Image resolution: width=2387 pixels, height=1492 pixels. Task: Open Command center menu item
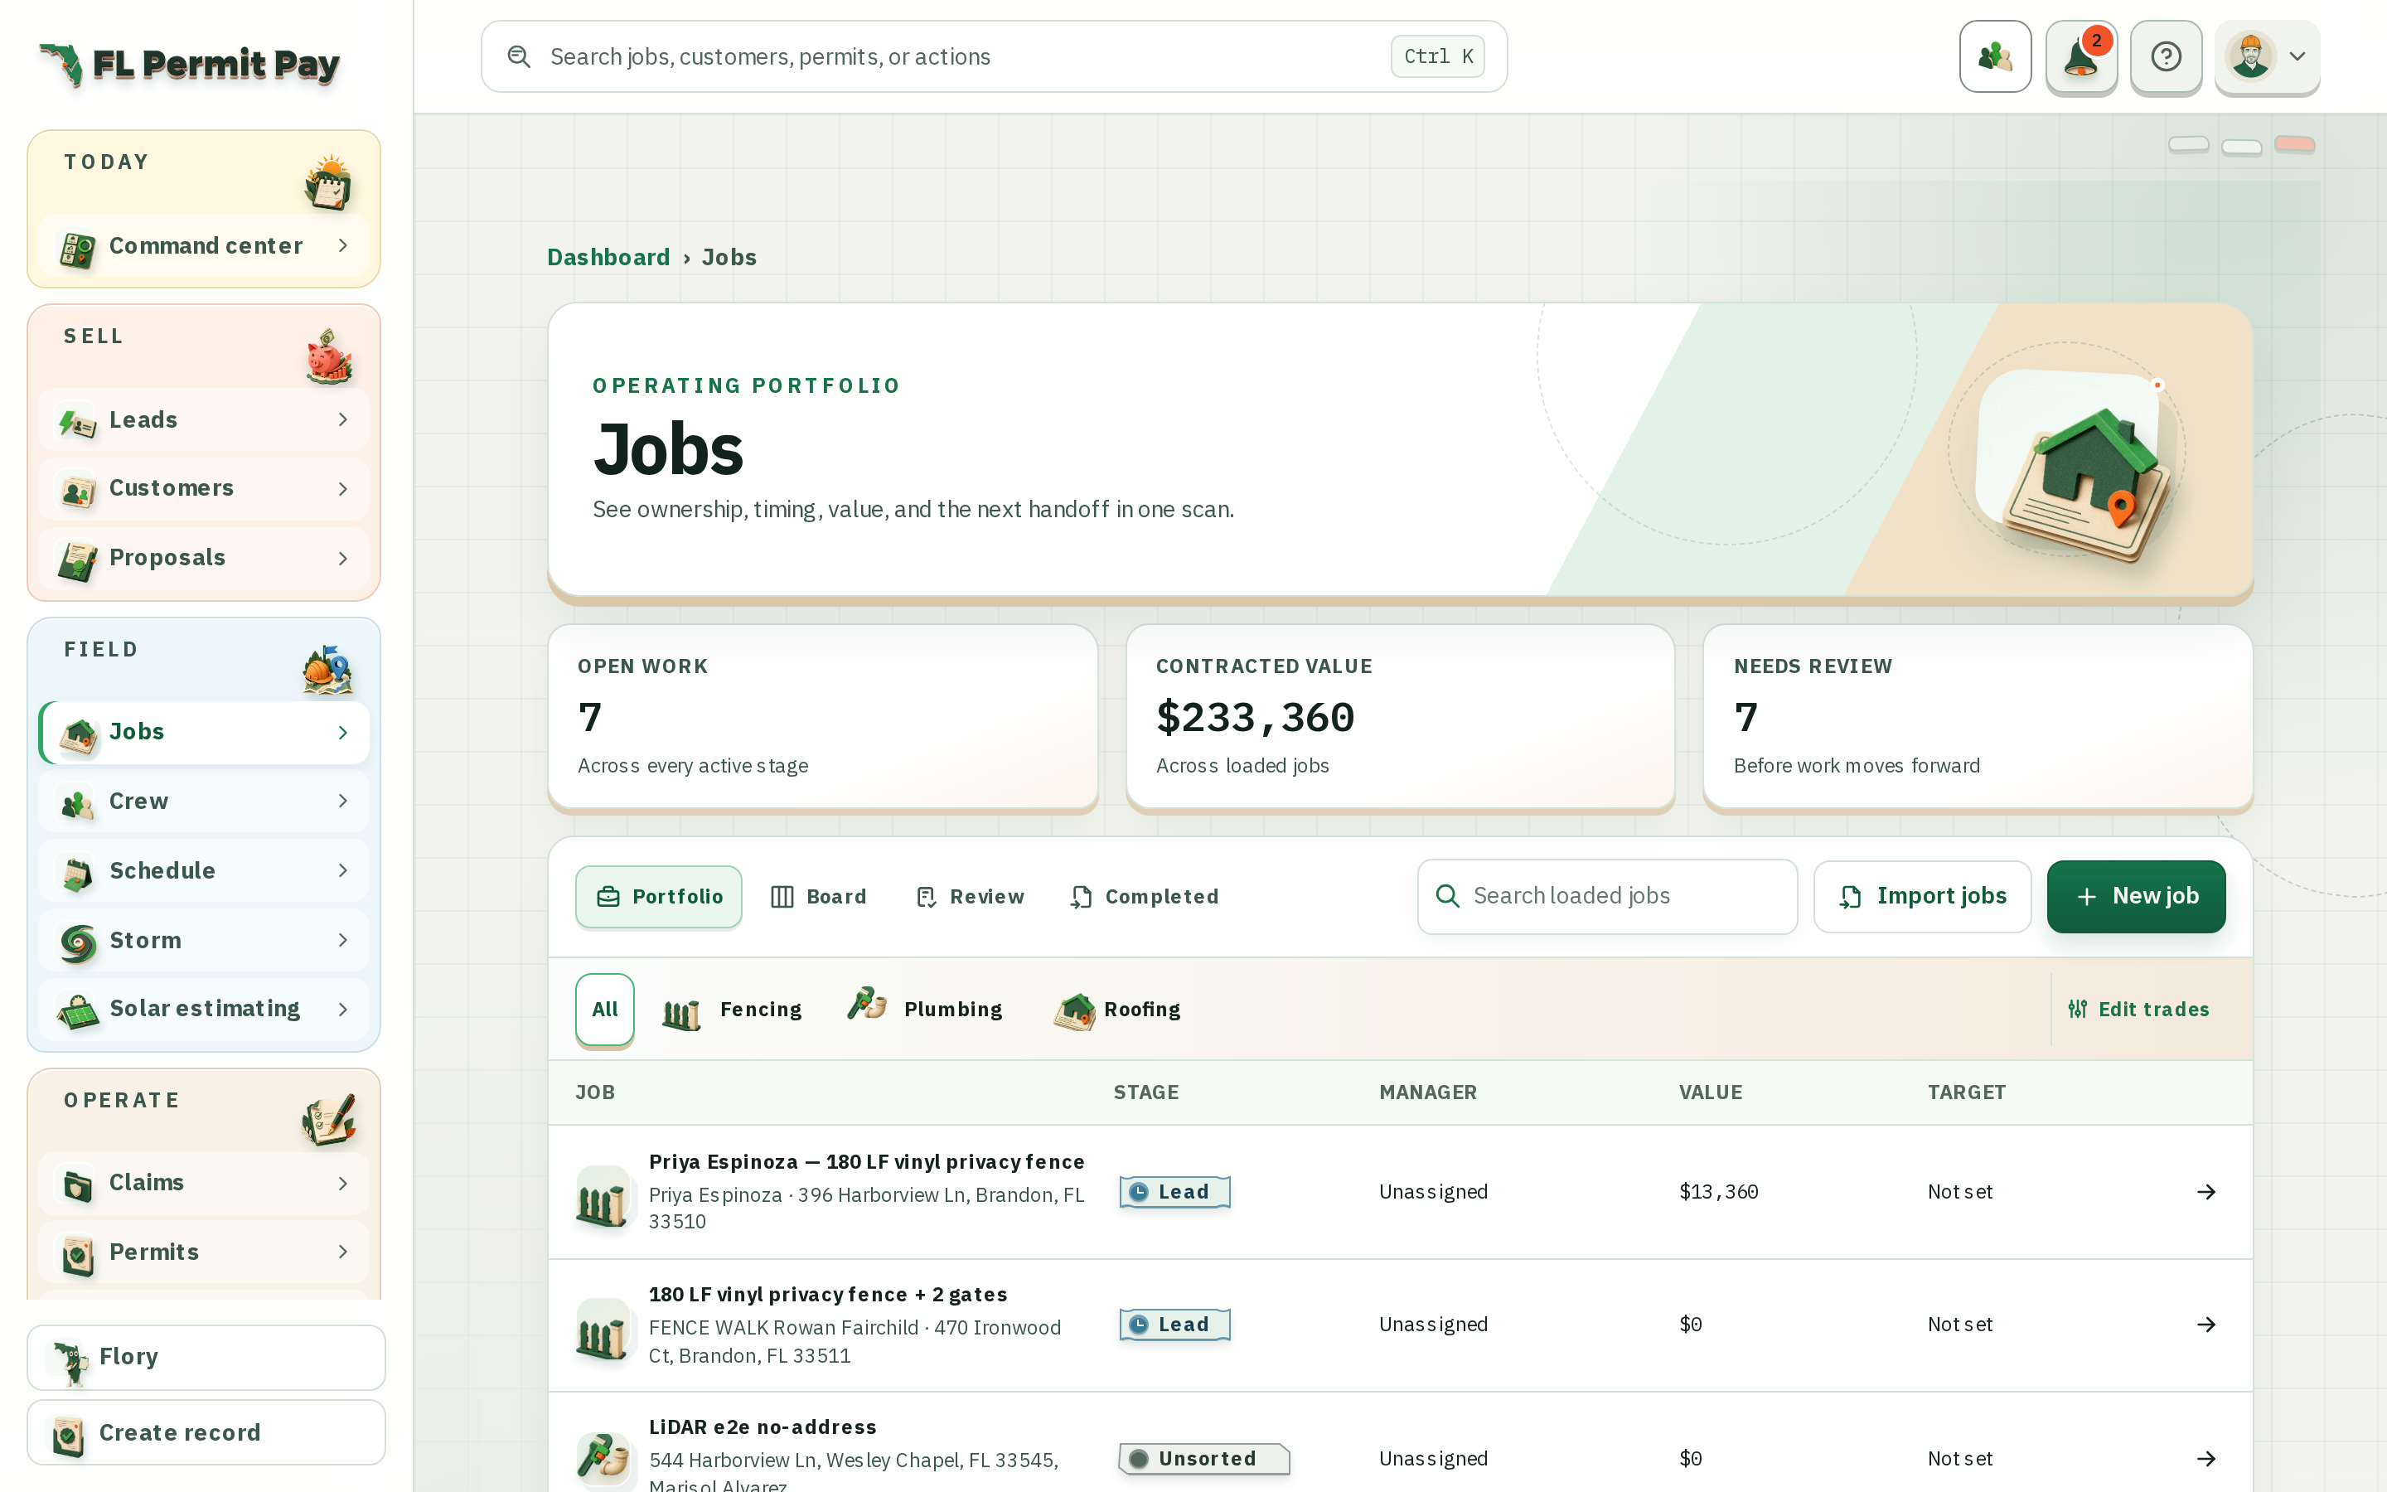[204, 245]
